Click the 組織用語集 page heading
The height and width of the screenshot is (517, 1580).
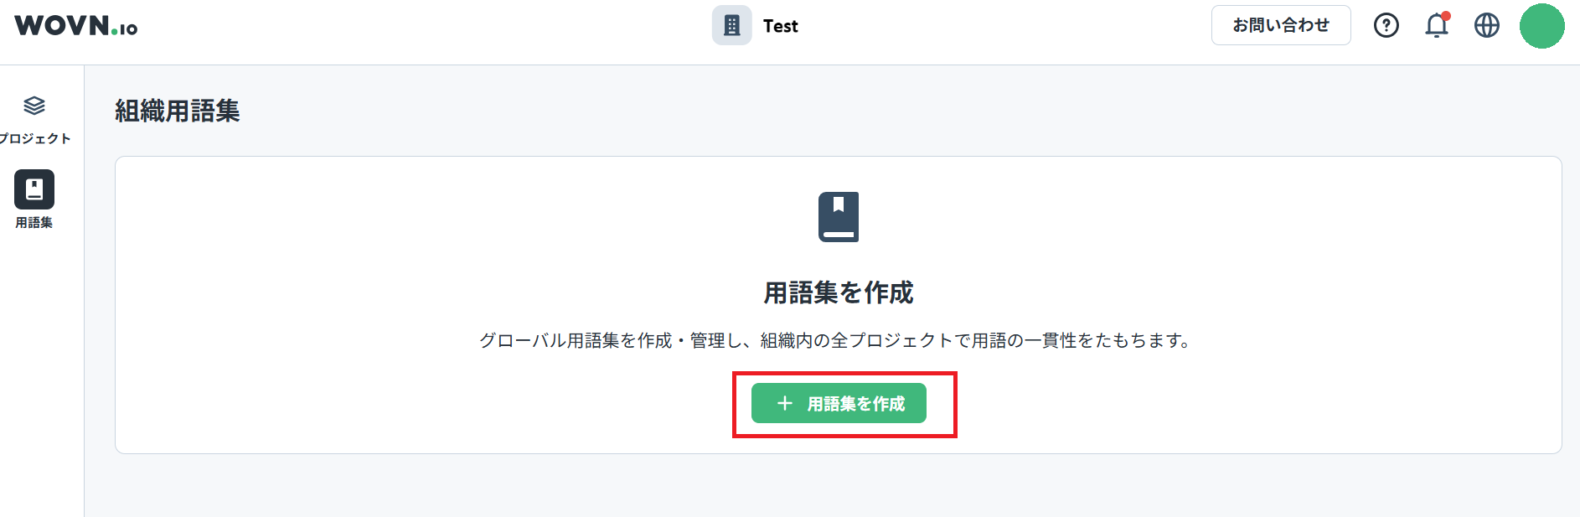point(176,111)
